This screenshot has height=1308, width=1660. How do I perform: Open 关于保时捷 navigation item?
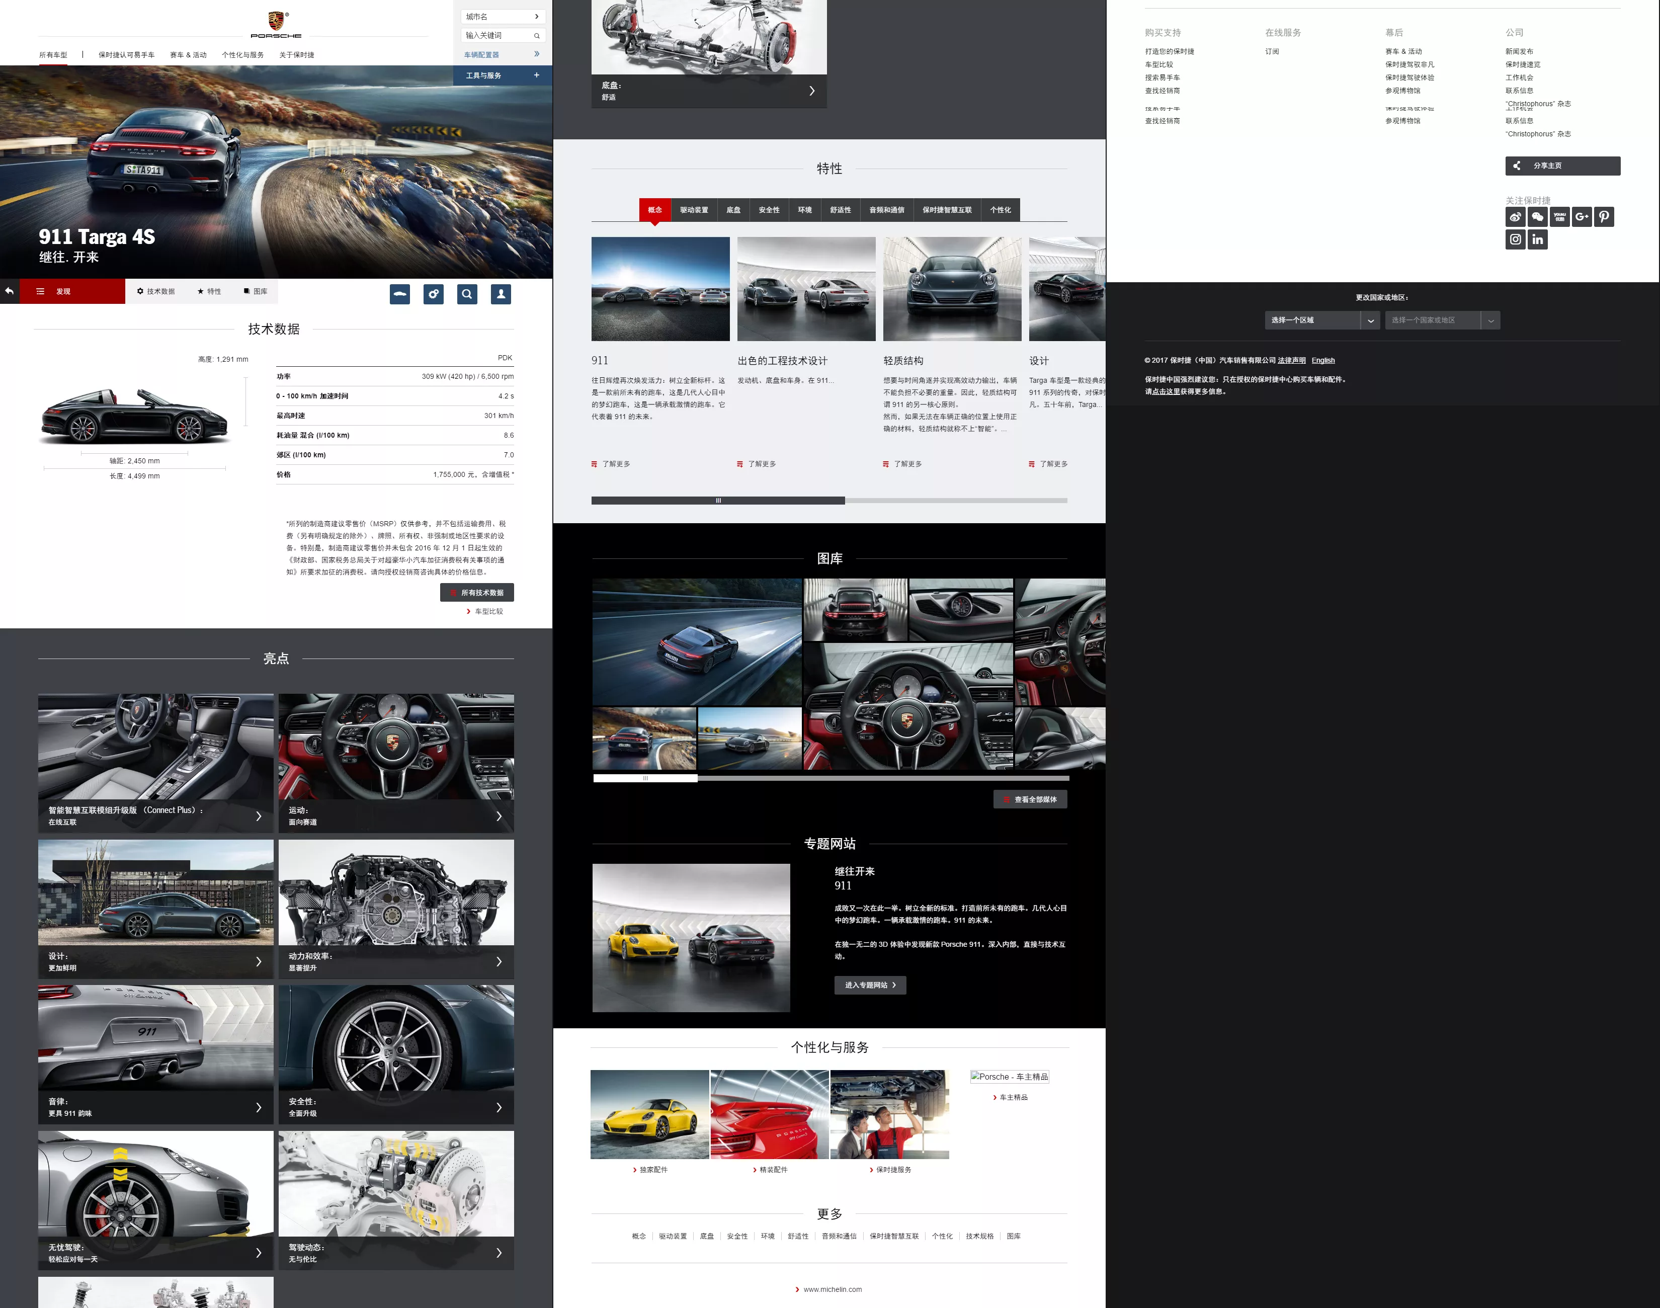pyautogui.click(x=297, y=55)
